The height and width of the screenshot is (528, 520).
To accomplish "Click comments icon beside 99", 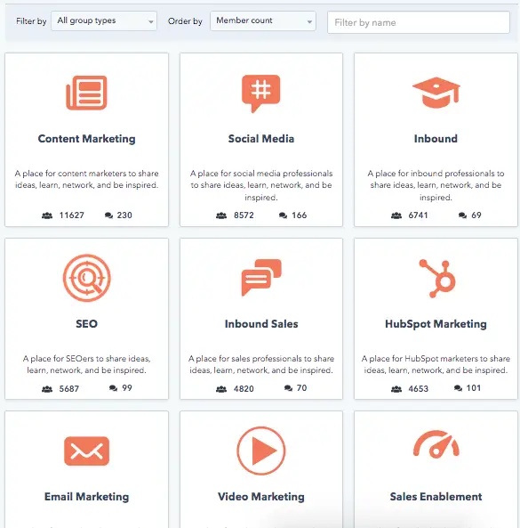I will (113, 388).
